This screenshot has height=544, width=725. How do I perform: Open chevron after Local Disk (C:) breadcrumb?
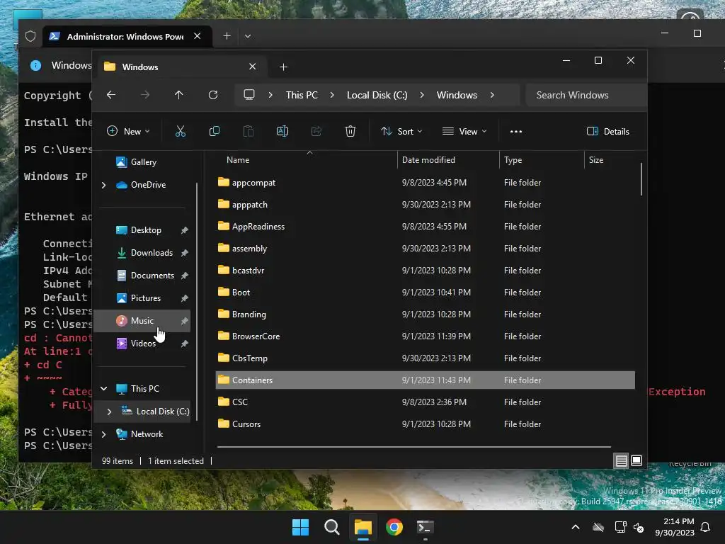pos(422,95)
